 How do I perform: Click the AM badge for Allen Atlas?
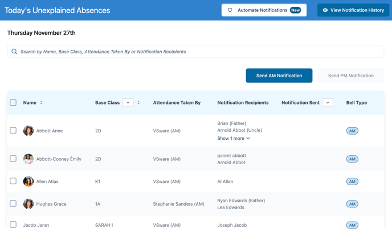[x=352, y=181]
